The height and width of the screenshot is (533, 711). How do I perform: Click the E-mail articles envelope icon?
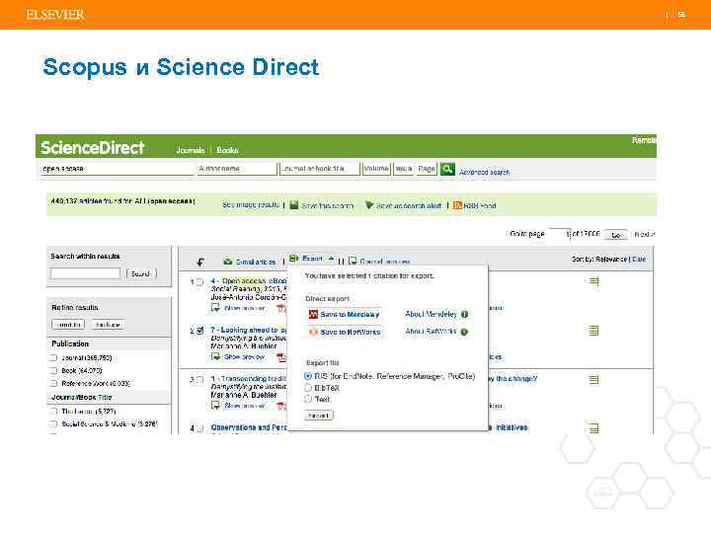(228, 262)
